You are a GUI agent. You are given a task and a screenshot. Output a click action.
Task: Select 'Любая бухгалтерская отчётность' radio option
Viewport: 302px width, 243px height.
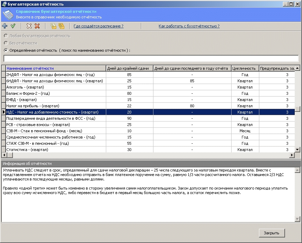tap(6, 36)
